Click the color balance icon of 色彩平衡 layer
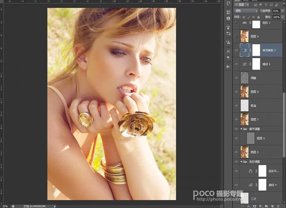Screen dimensions: 286x208 pos(251,171)
